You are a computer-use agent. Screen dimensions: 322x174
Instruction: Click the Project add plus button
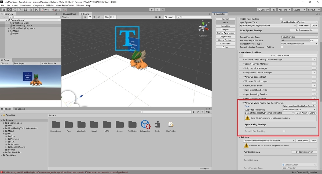[3, 112]
